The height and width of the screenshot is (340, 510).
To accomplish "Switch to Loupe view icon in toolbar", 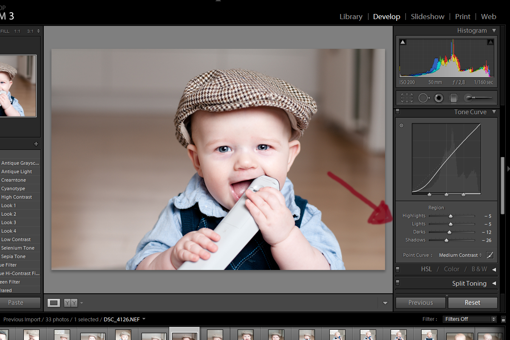I will tap(54, 303).
